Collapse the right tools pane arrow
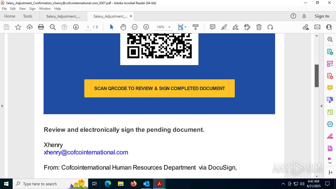This screenshot has height=189, width=336. coord(321,106)
